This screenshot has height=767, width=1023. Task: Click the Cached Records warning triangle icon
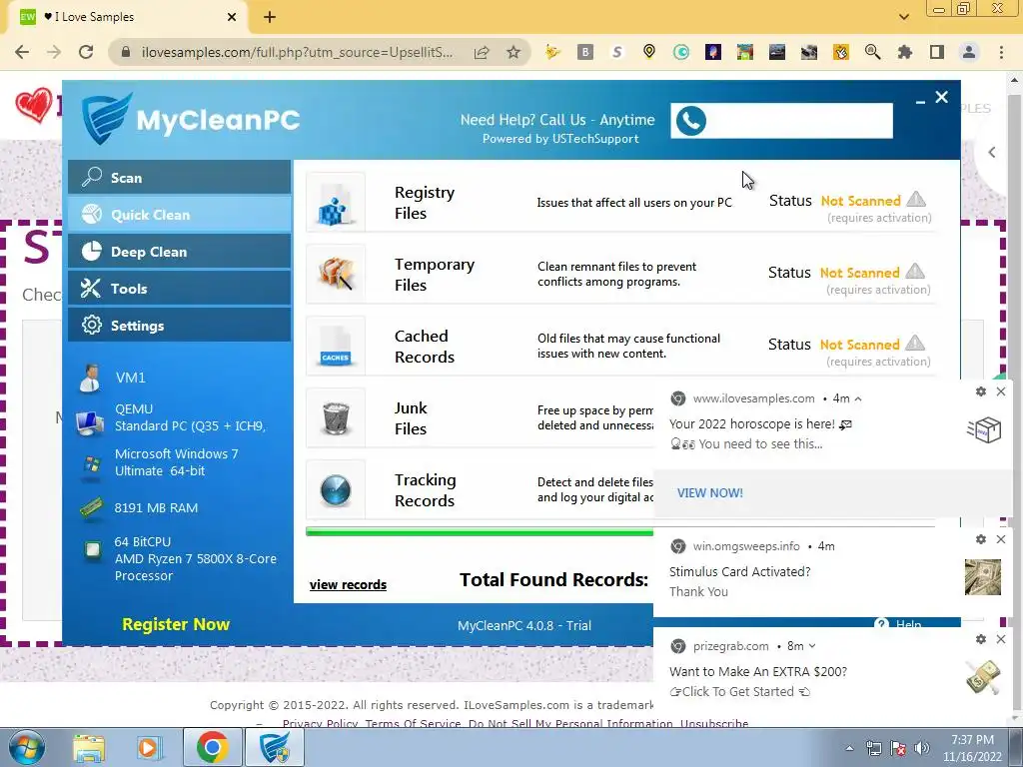915,343
